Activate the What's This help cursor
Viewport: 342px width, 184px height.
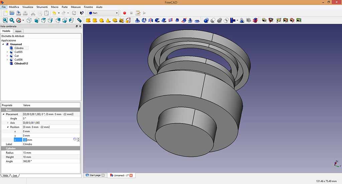click(x=81, y=13)
